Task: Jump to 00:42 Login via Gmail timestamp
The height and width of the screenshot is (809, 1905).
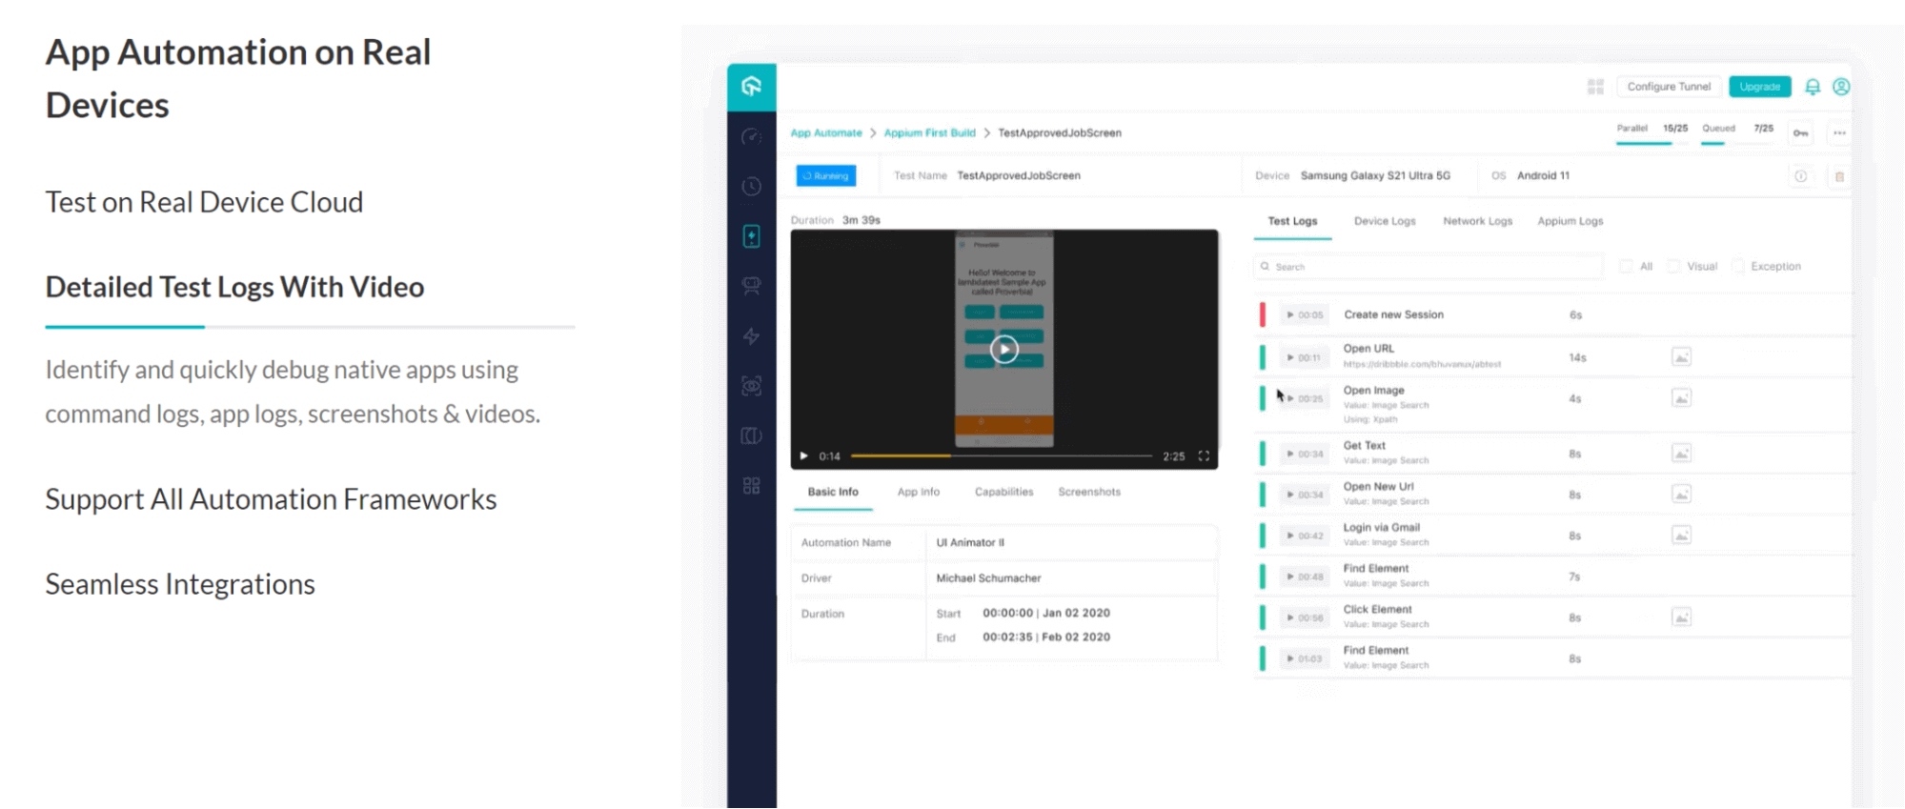Action: (1305, 536)
